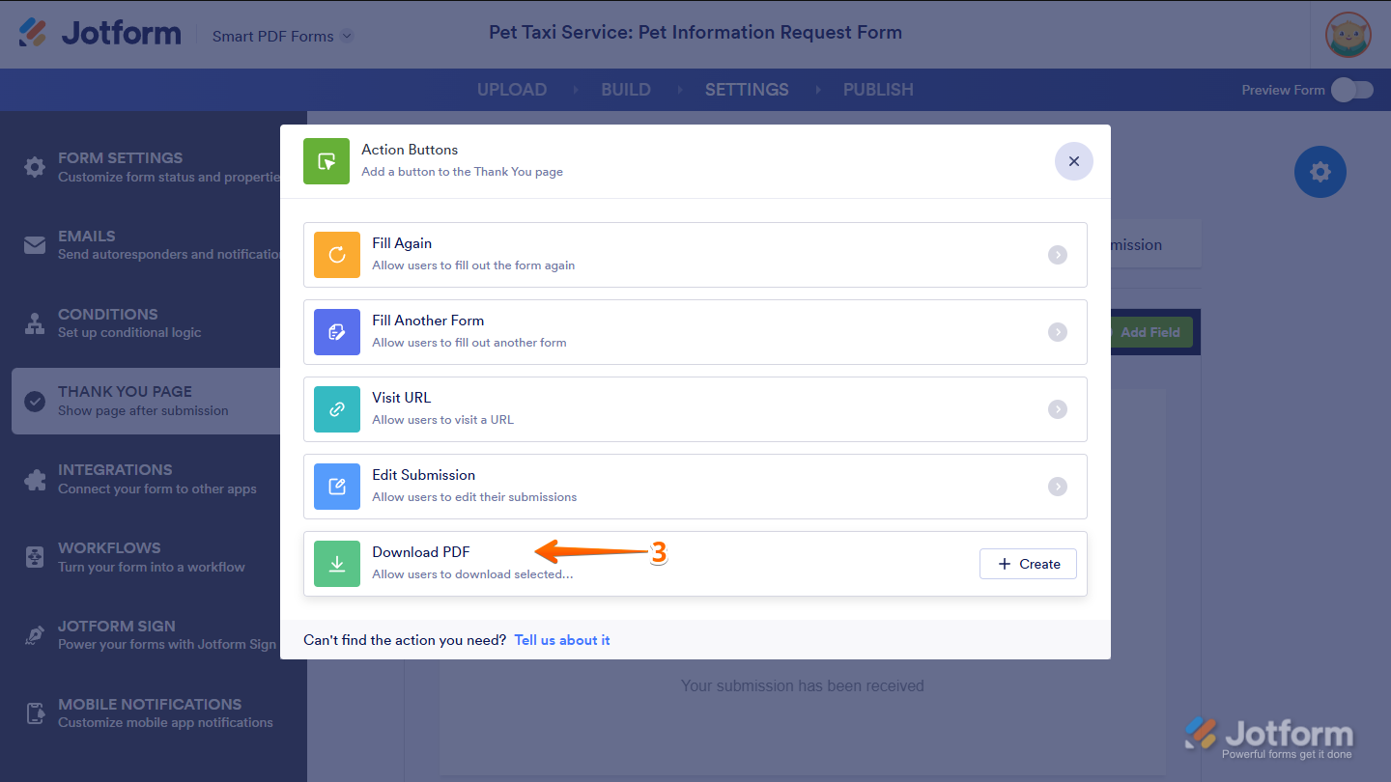Click the green Download PDF icon
Image resolution: width=1391 pixels, height=782 pixels.
pyautogui.click(x=337, y=564)
